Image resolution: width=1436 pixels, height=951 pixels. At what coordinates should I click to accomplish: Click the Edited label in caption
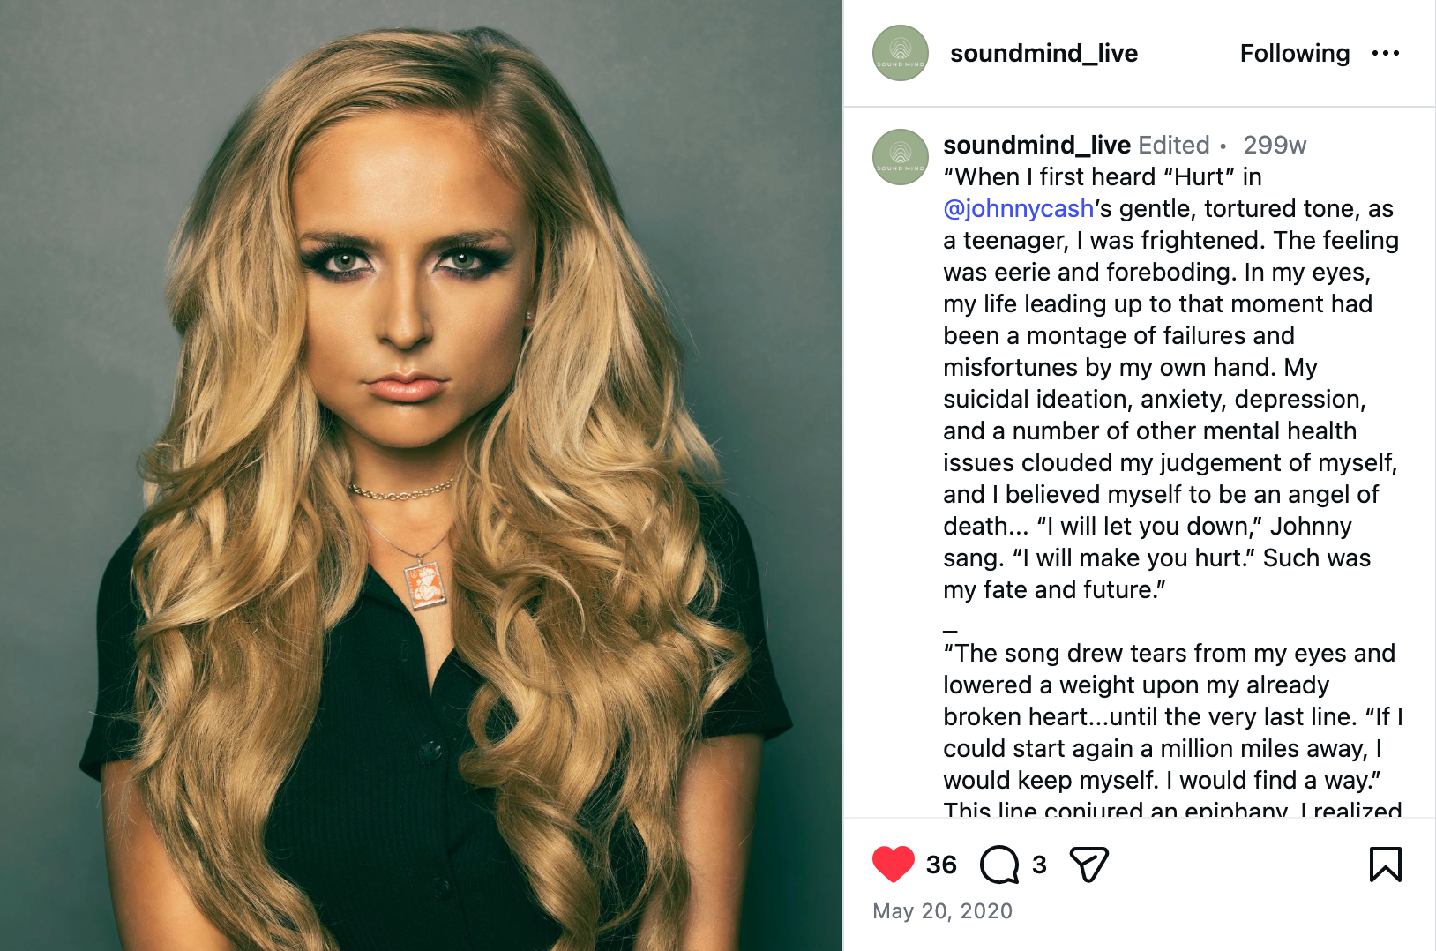(1173, 145)
